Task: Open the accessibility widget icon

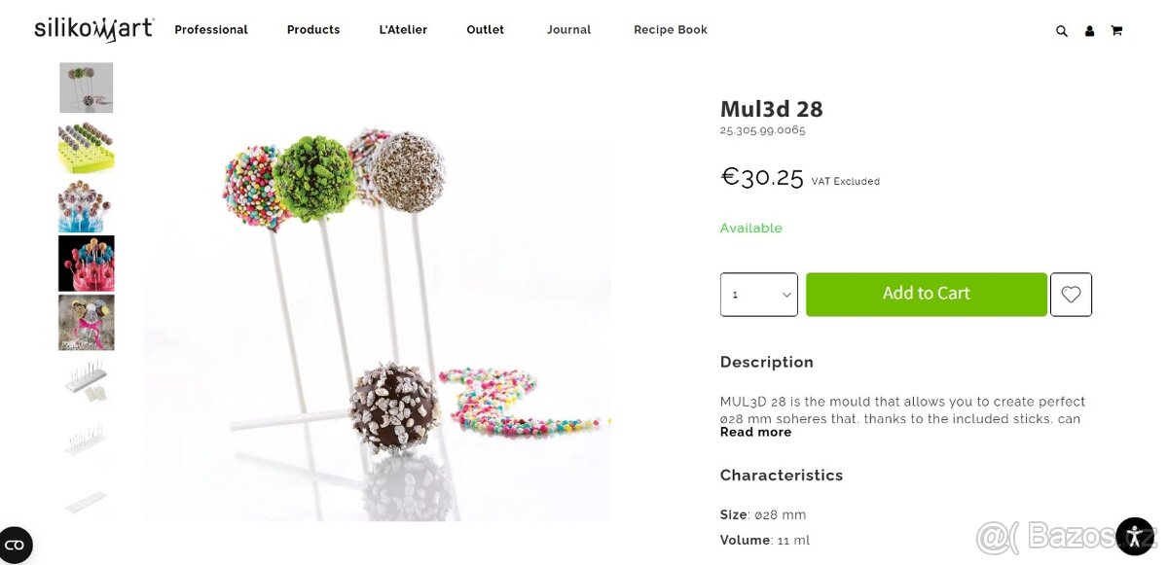Action: pos(1135,536)
